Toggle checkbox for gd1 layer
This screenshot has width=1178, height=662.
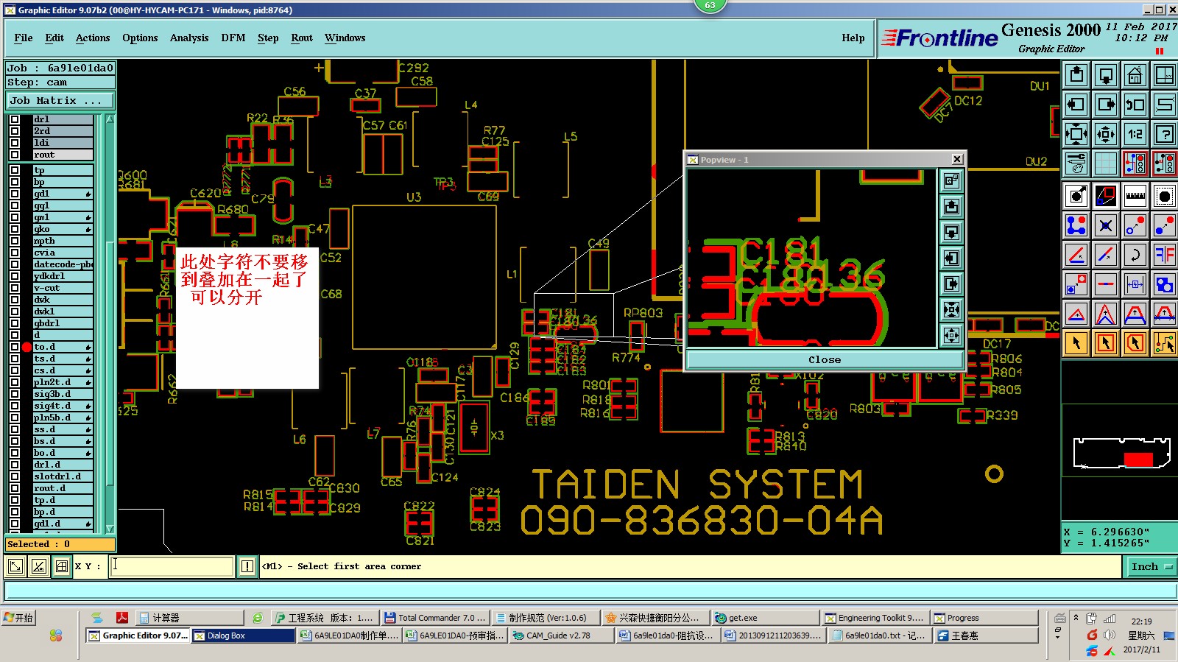click(15, 194)
